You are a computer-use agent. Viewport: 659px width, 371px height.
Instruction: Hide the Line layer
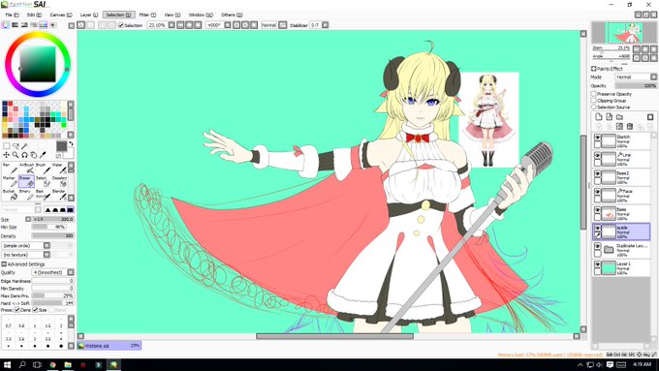[x=597, y=155]
